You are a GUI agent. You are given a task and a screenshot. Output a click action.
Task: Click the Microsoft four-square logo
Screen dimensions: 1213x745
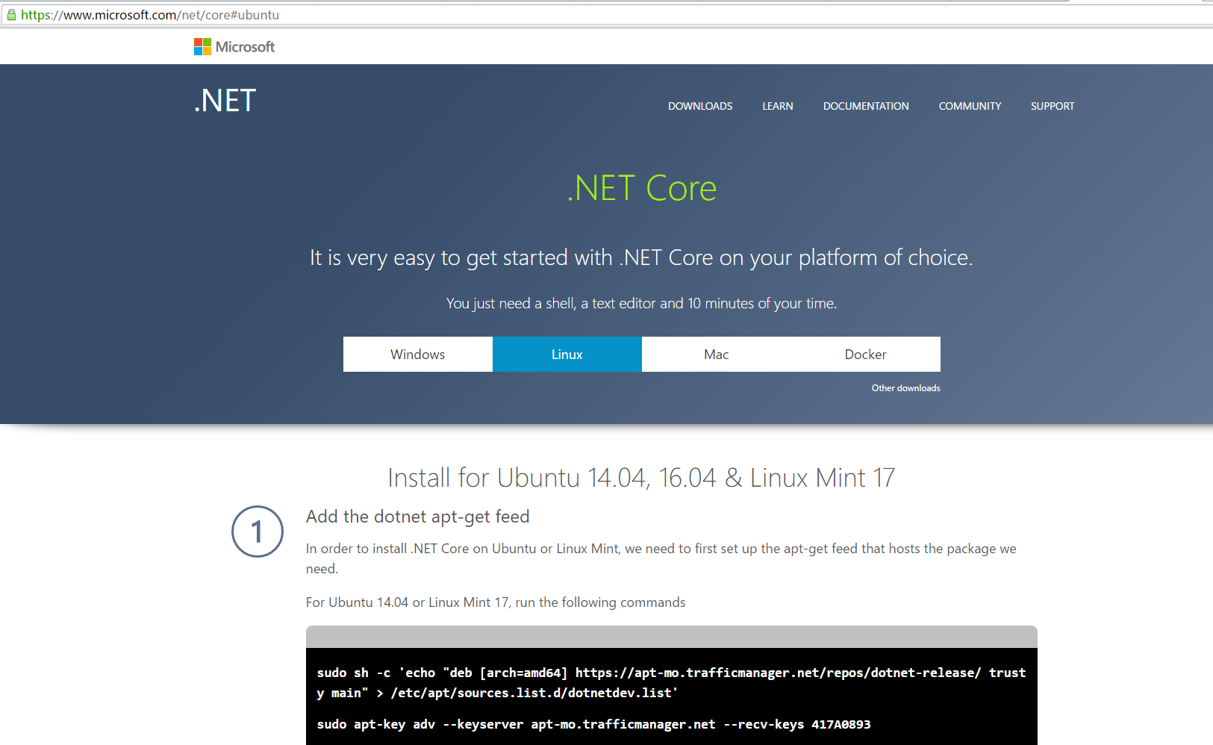coord(202,47)
